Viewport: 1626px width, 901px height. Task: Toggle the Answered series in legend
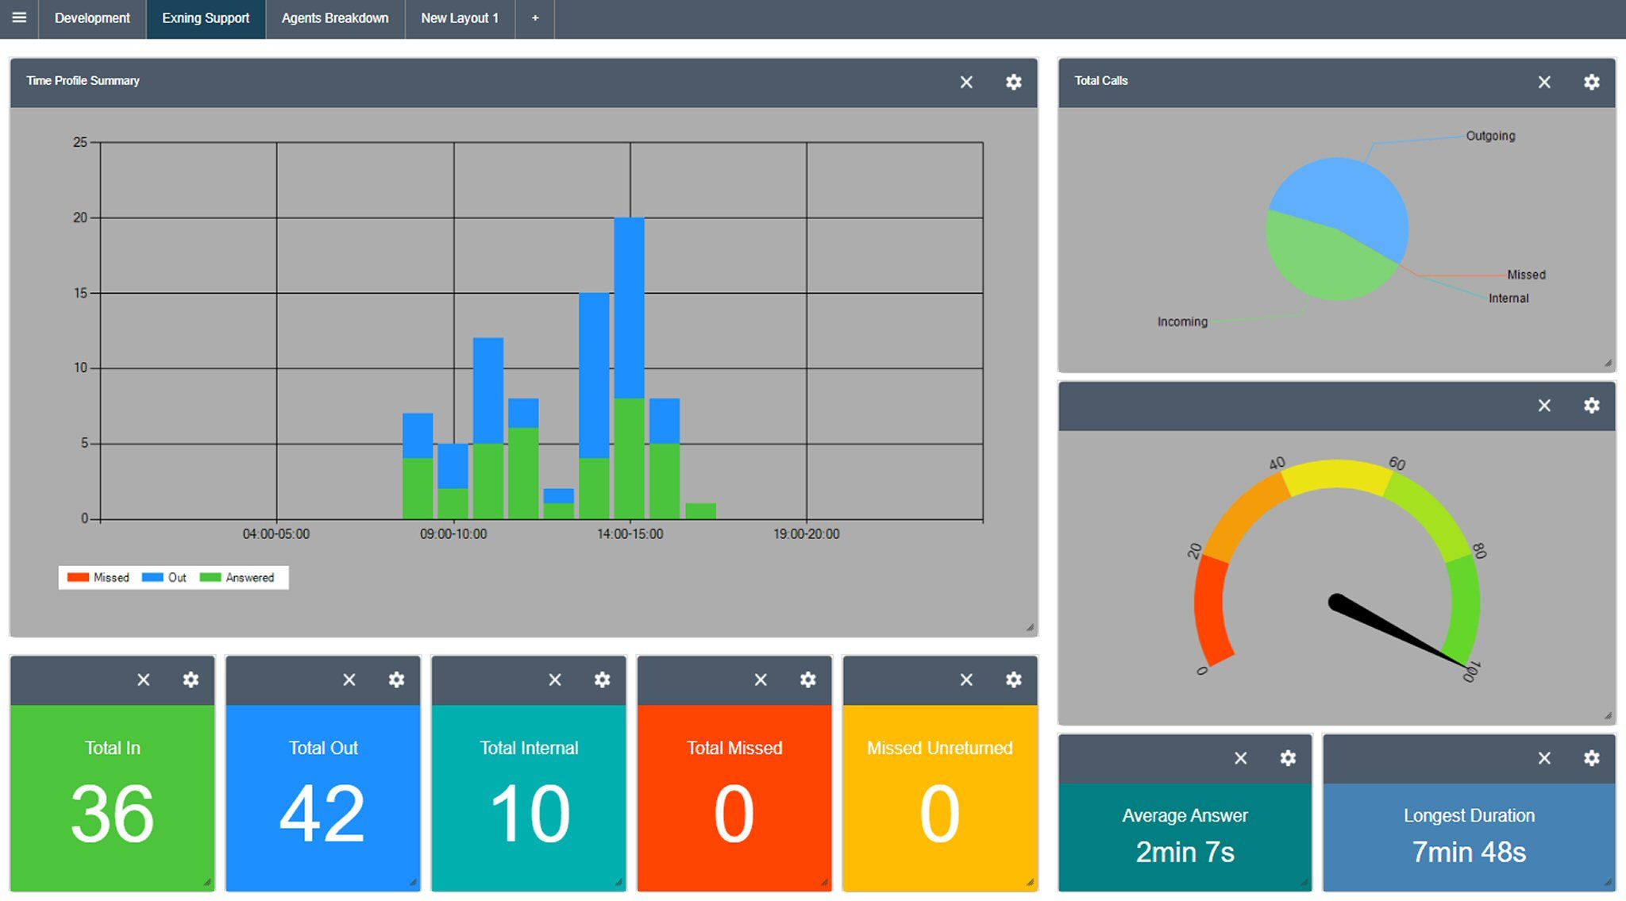[237, 578]
